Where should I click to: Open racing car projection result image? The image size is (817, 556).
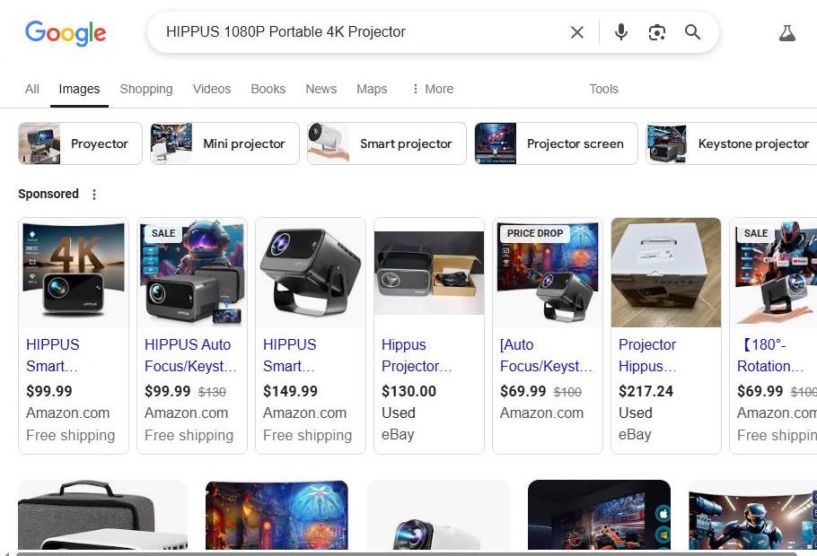point(599,515)
